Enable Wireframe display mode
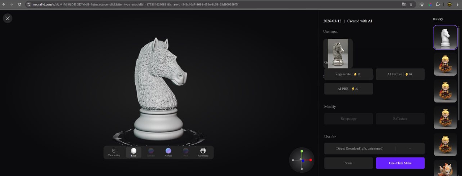 203,152
